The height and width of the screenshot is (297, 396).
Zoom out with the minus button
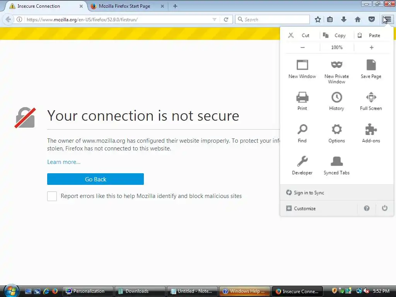tap(302, 48)
